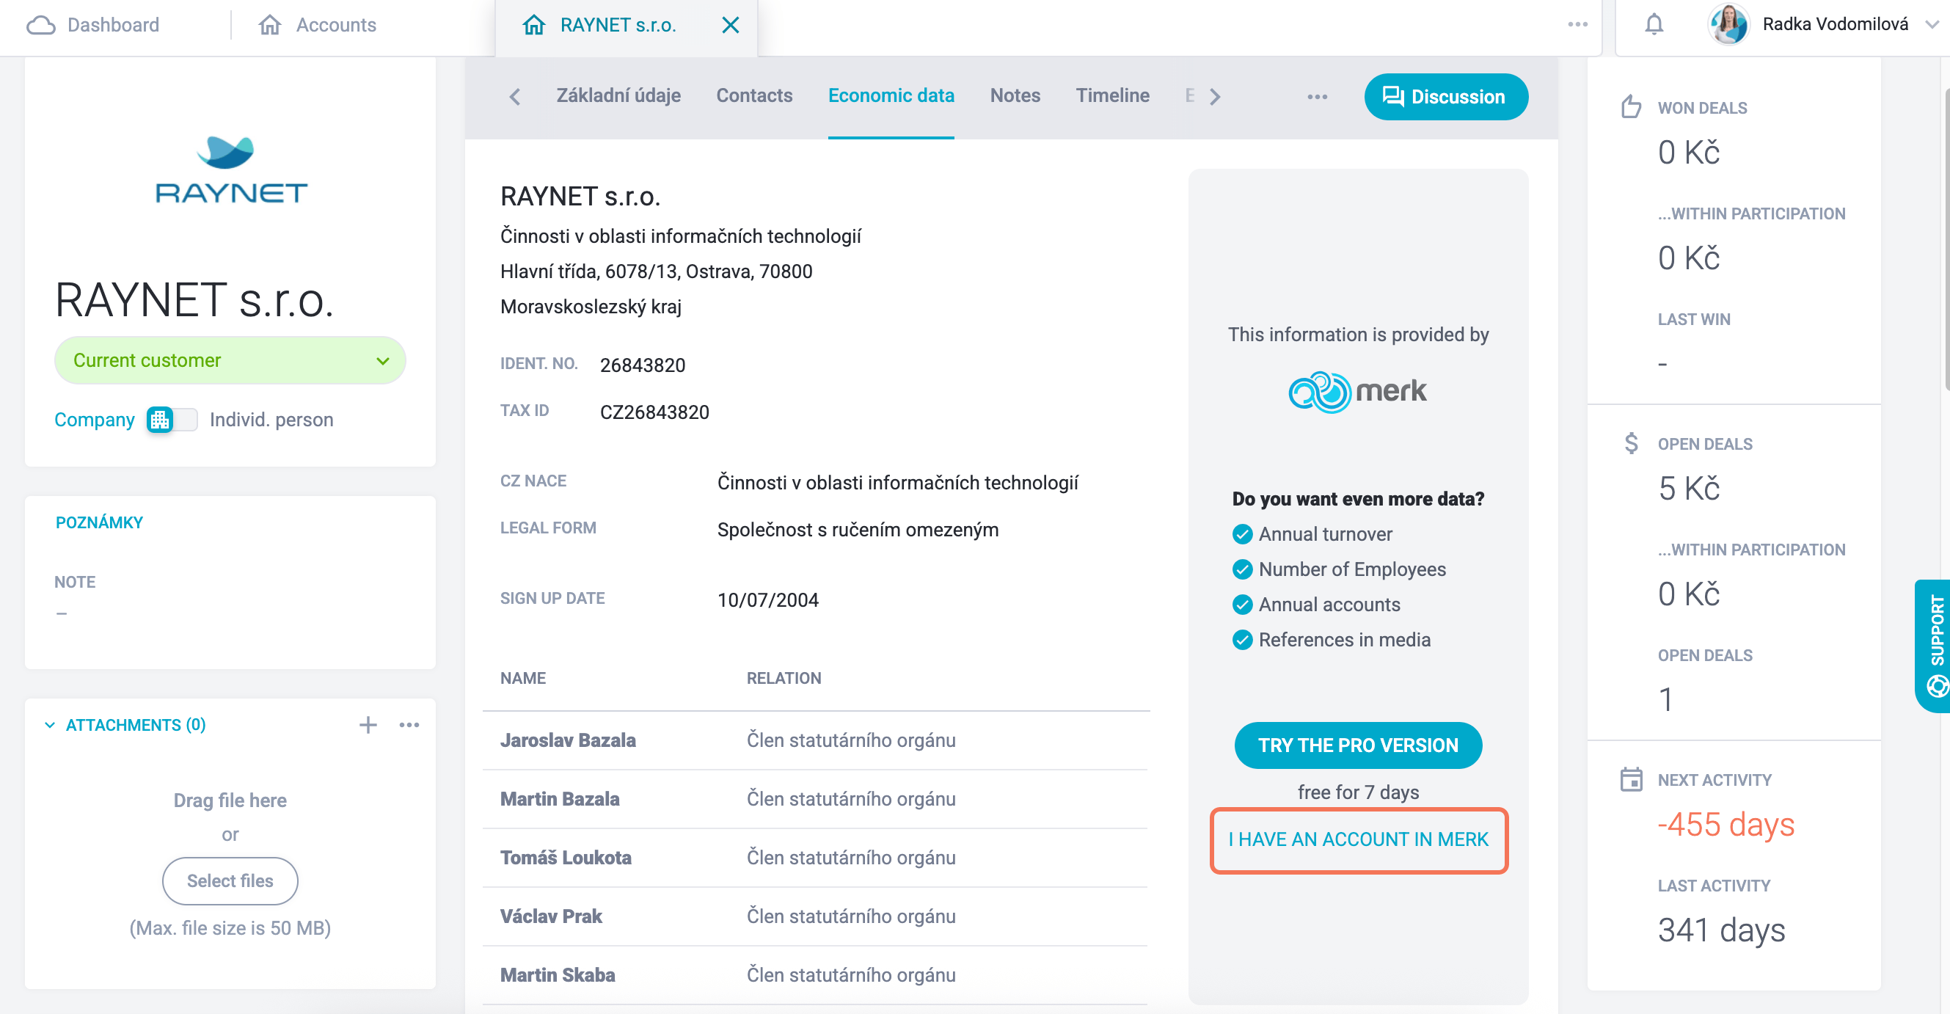Open the Timeline tab
Image resolution: width=1950 pixels, height=1014 pixels.
point(1112,95)
